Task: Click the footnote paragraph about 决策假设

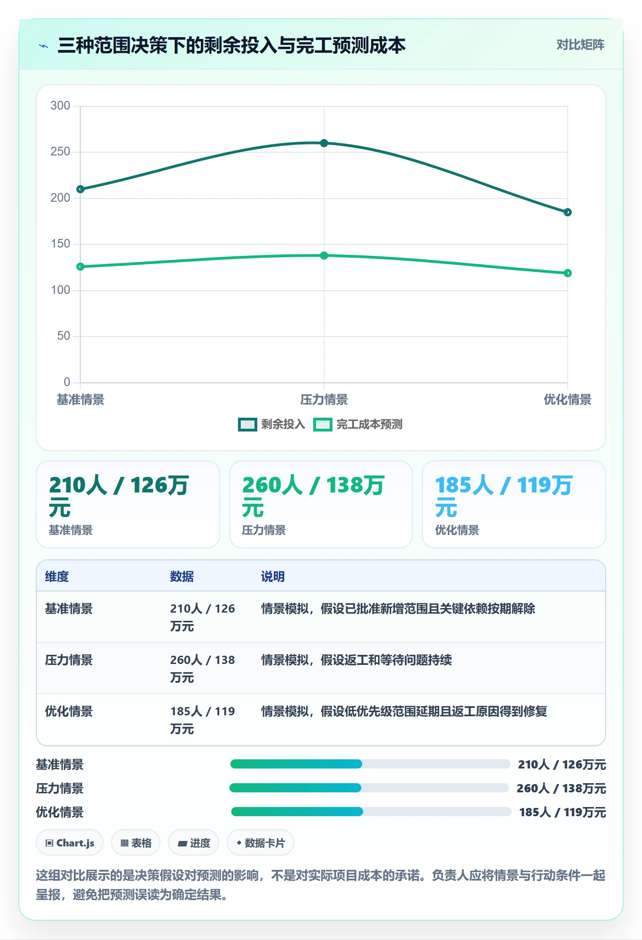Action: [x=321, y=885]
